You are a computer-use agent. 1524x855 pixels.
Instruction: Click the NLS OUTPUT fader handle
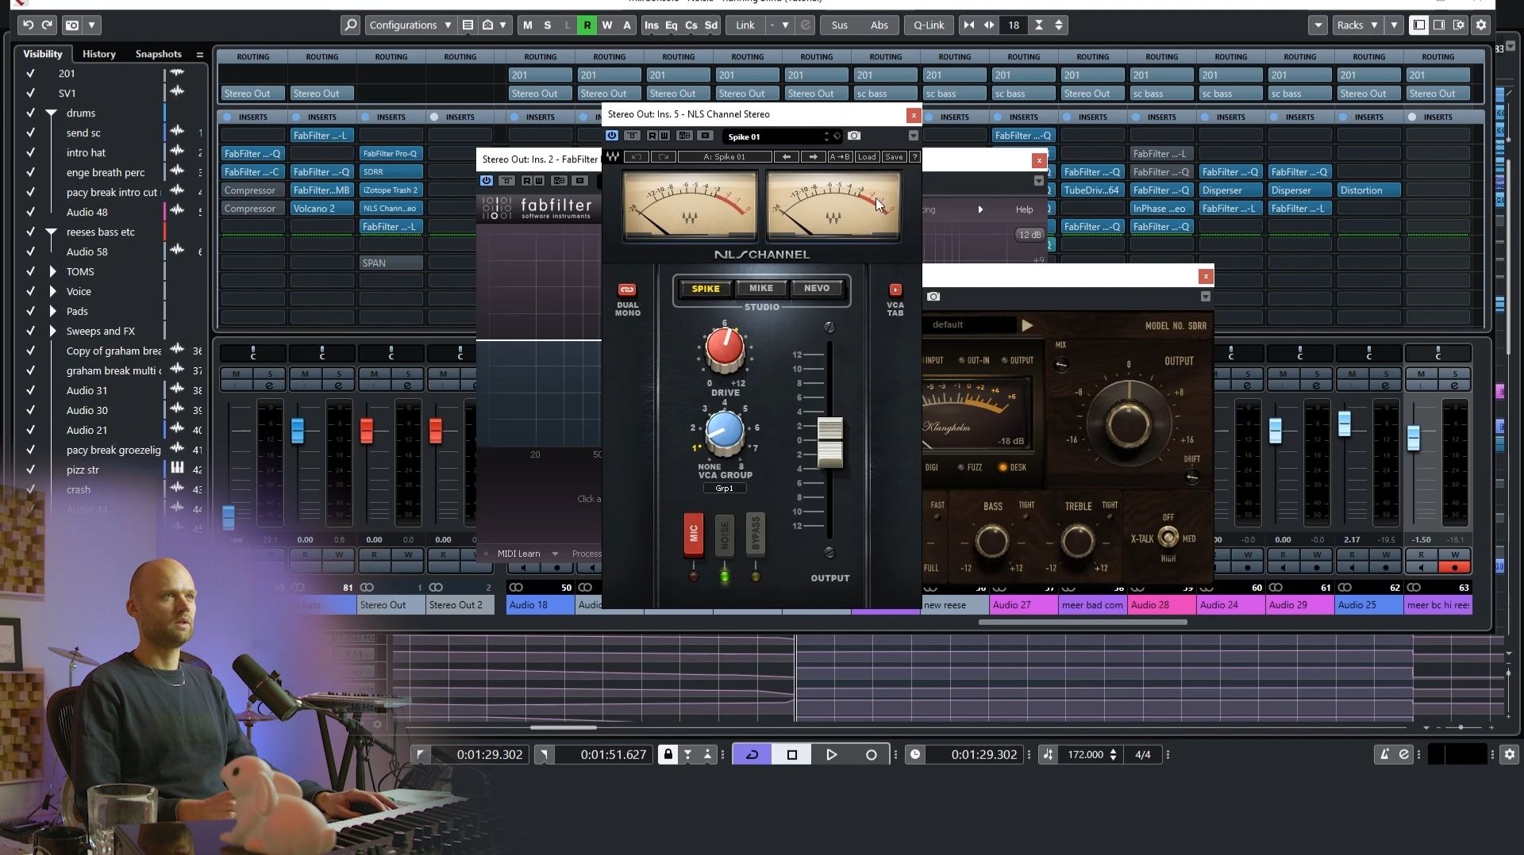coord(830,442)
